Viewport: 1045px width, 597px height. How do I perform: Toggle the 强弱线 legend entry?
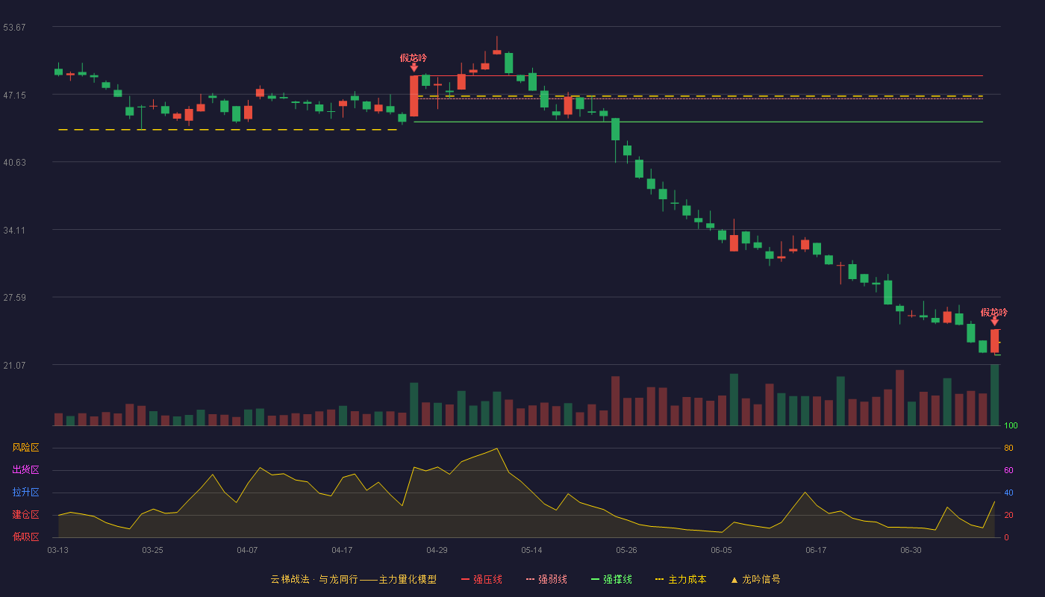click(546, 579)
